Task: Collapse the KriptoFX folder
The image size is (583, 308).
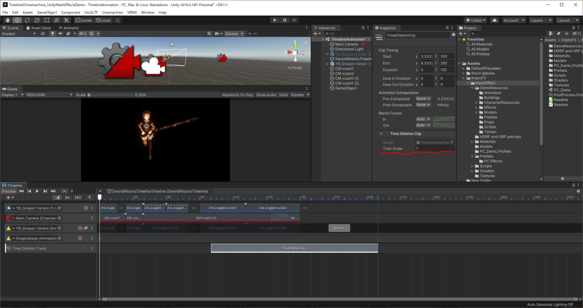Action: [x=463, y=78]
